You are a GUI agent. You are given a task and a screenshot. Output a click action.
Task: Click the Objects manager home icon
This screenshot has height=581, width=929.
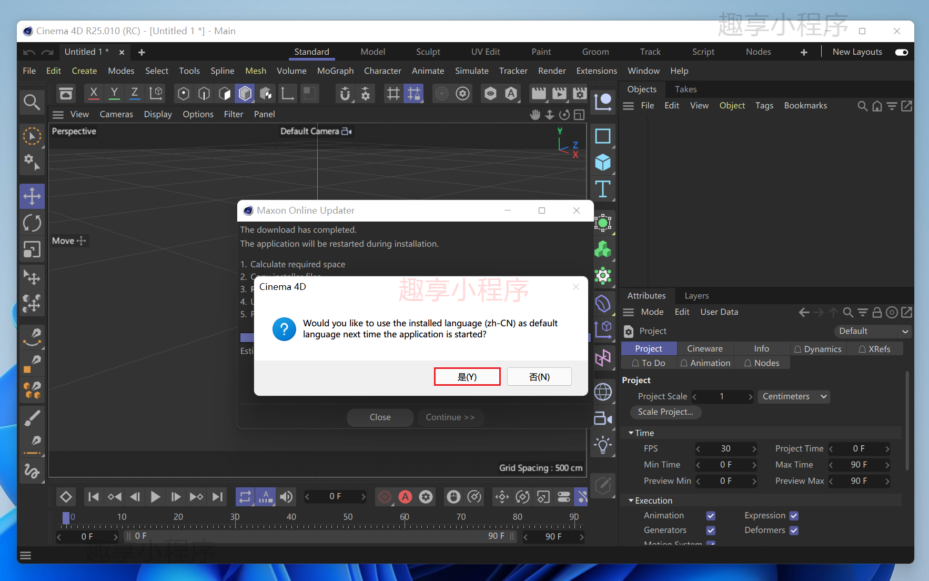click(877, 106)
